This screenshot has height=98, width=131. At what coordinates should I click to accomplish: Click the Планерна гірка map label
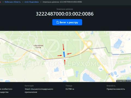[x=38, y=47]
